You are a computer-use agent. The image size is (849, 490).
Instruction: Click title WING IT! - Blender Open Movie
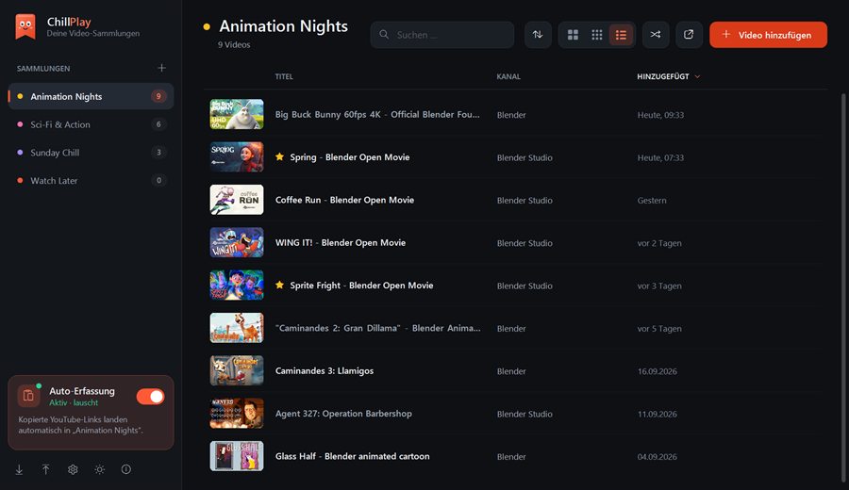[x=340, y=242]
